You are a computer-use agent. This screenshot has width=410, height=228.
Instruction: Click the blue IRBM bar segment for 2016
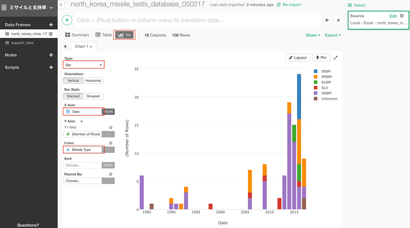pyautogui.click(x=299, y=97)
